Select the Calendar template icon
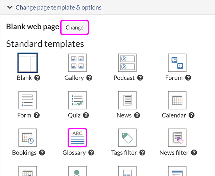This screenshot has width=215, height=176. 177,100
